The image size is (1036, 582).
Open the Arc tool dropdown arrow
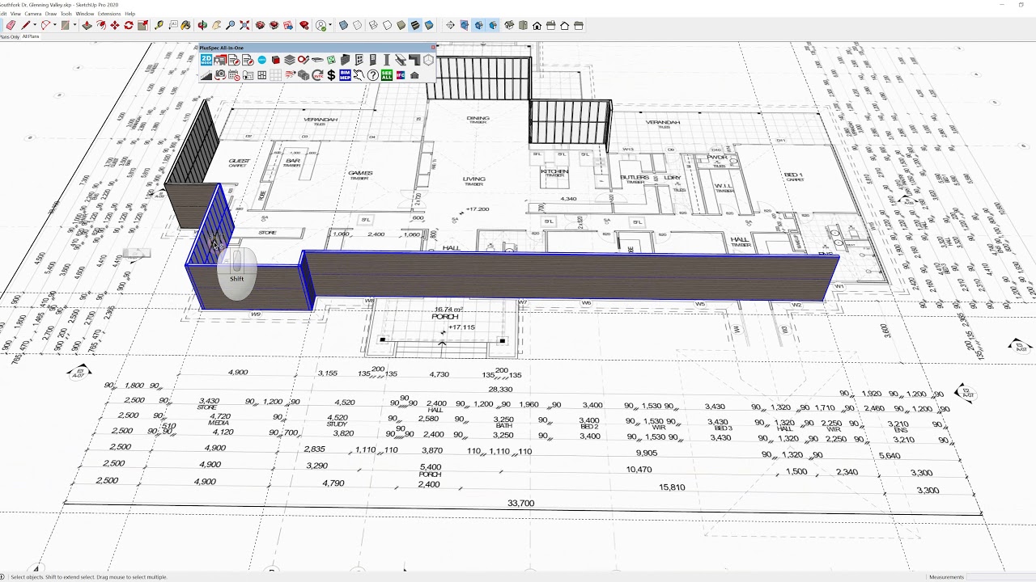(55, 25)
